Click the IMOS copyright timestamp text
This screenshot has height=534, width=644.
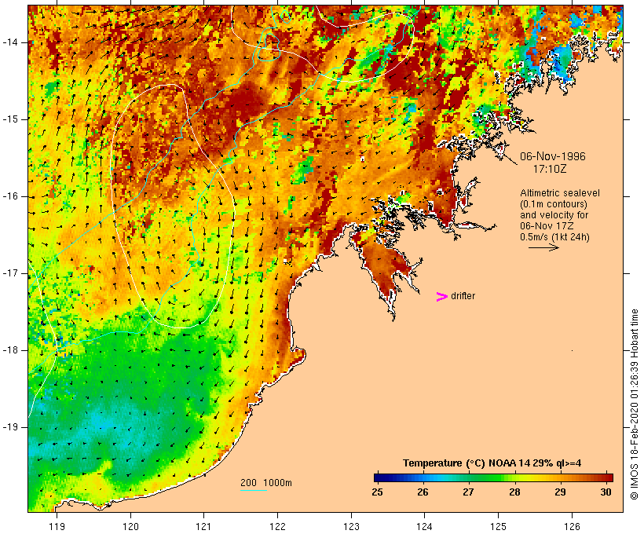pos(634,404)
